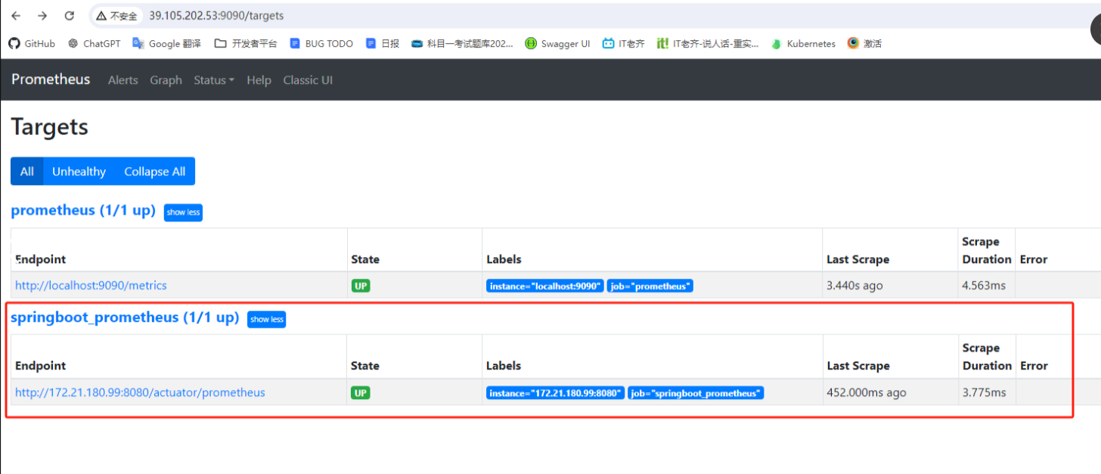The width and height of the screenshot is (1101, 474).
Task: Collapse prometheus group with show less
Action: click(x=183, y=212)
